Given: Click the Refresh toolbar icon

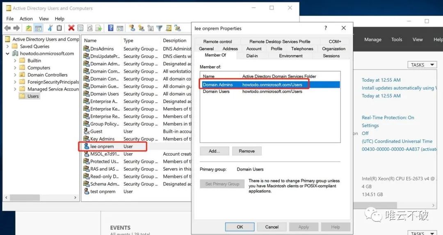Looking at the screenshot, I should pos(89,28).
